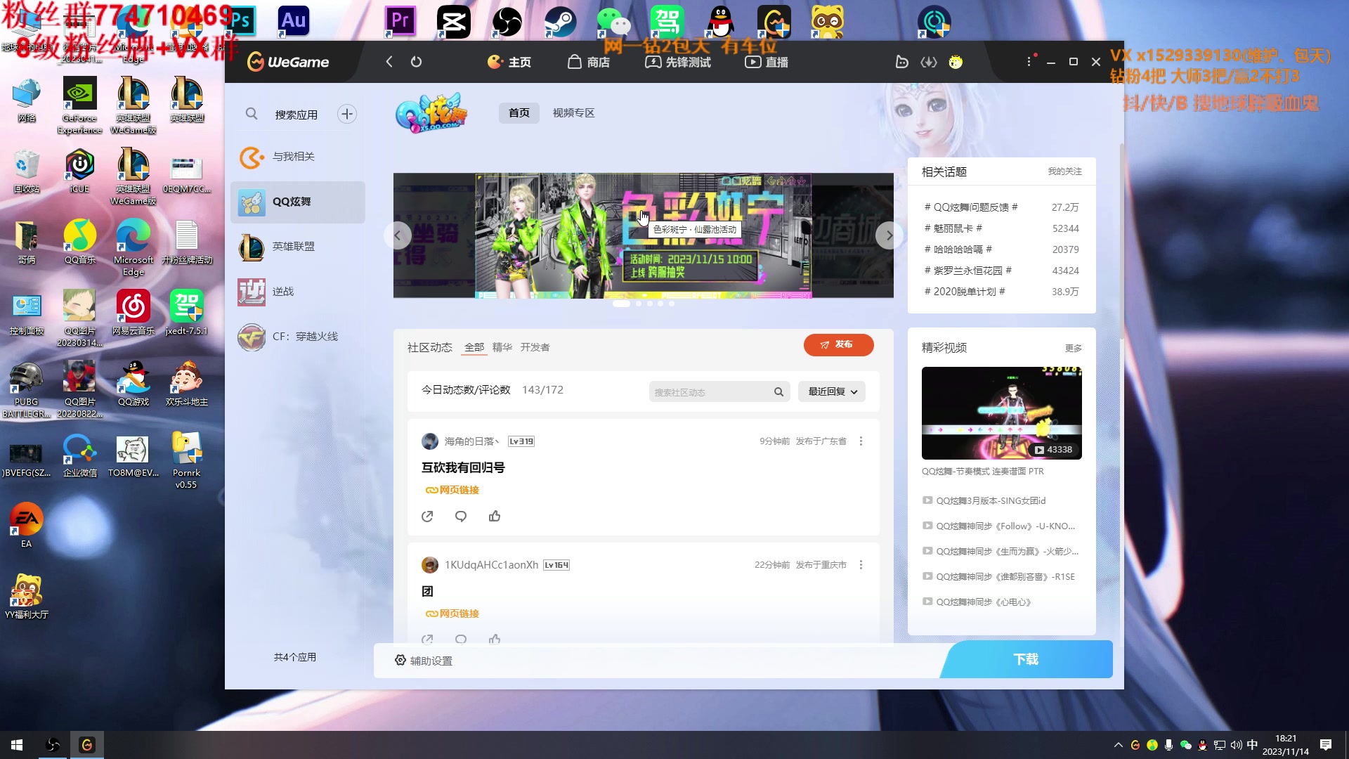Image resolution: width=1349 pixels, height=759 pixels.
Task: Click the orange 发布 button
Action: (838, 345)
